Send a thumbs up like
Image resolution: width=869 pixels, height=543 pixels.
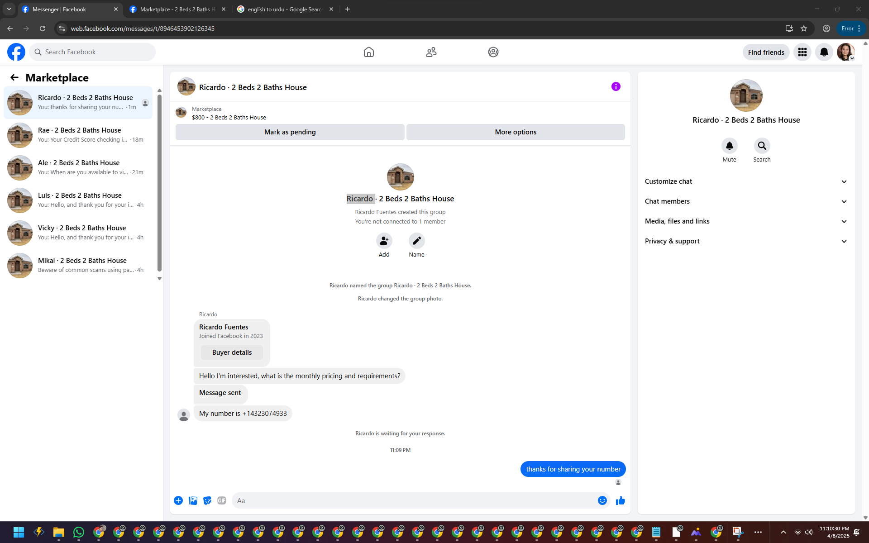pyautogui.click(x=620, y=500)
